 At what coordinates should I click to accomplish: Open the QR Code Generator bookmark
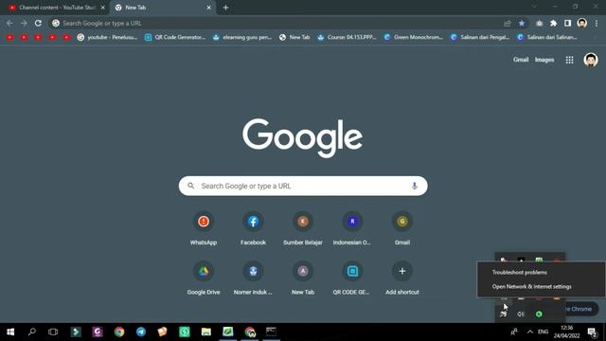[174, 37]
